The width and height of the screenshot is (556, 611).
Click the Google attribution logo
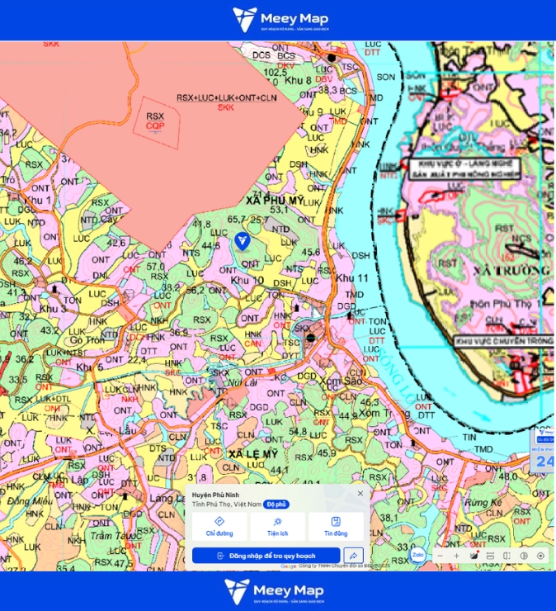(x=289, y=566)
